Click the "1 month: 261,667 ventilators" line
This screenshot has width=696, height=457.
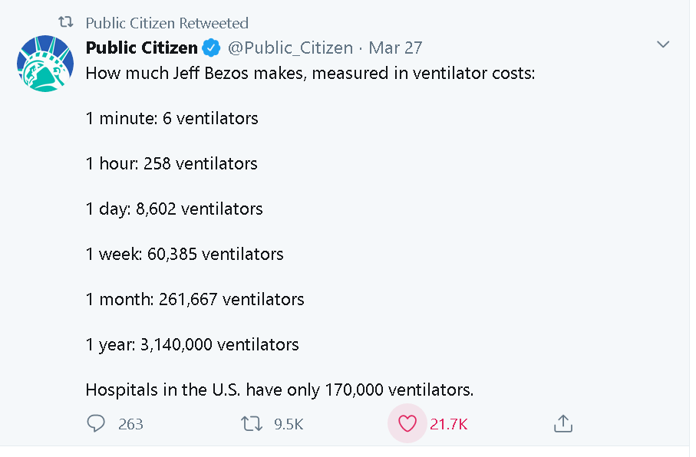point(195,300)
